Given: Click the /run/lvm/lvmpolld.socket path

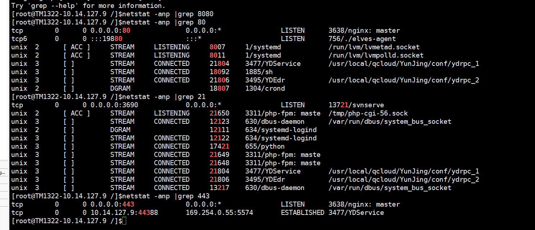Looking at the screenshot, I should (x=376, y=55).
